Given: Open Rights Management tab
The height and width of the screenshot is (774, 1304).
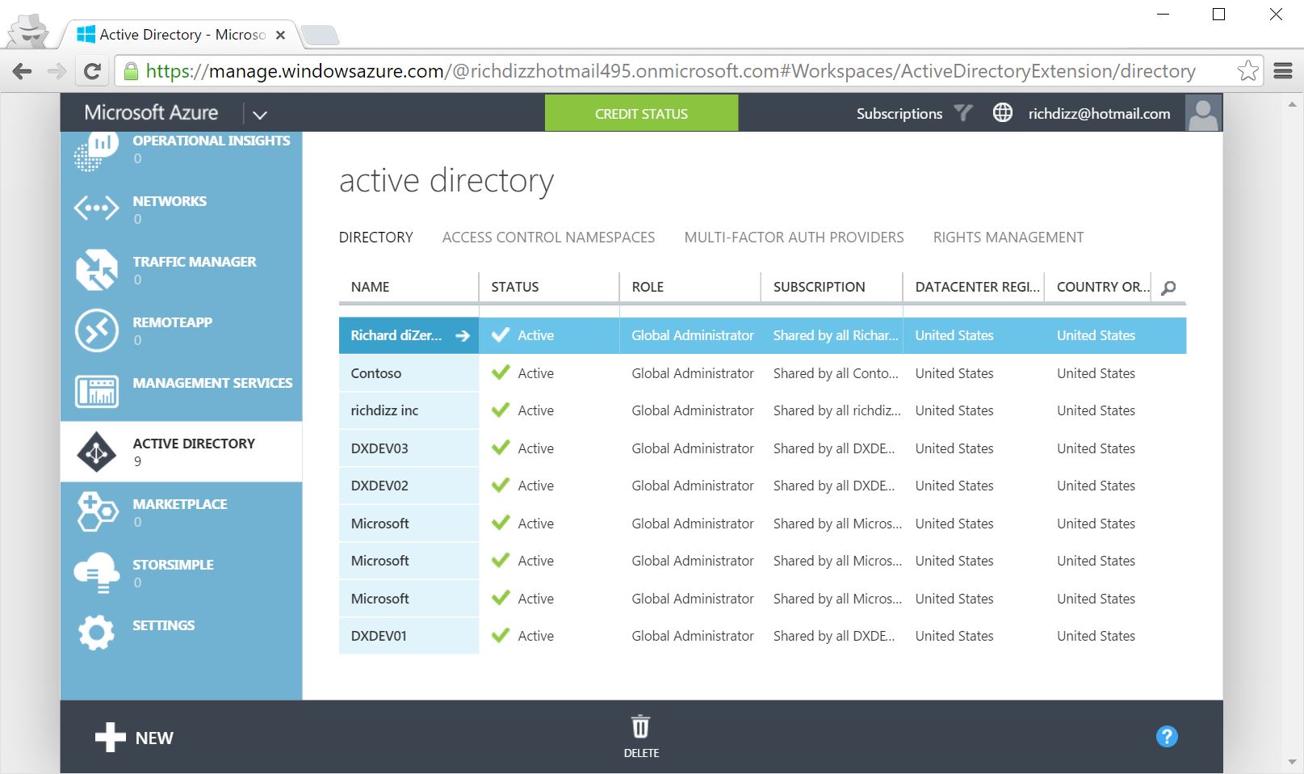Looking at the screenshot, I should [x=1008, y=238].
